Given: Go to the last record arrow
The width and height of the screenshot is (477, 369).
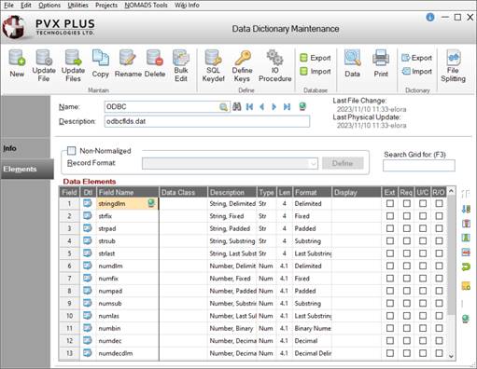Looking at the screenshot, I should pos(287,107).
